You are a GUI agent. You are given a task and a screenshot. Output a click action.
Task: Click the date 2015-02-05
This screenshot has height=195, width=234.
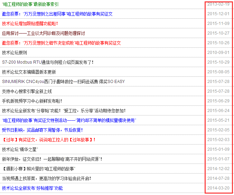tap(218, 130)
